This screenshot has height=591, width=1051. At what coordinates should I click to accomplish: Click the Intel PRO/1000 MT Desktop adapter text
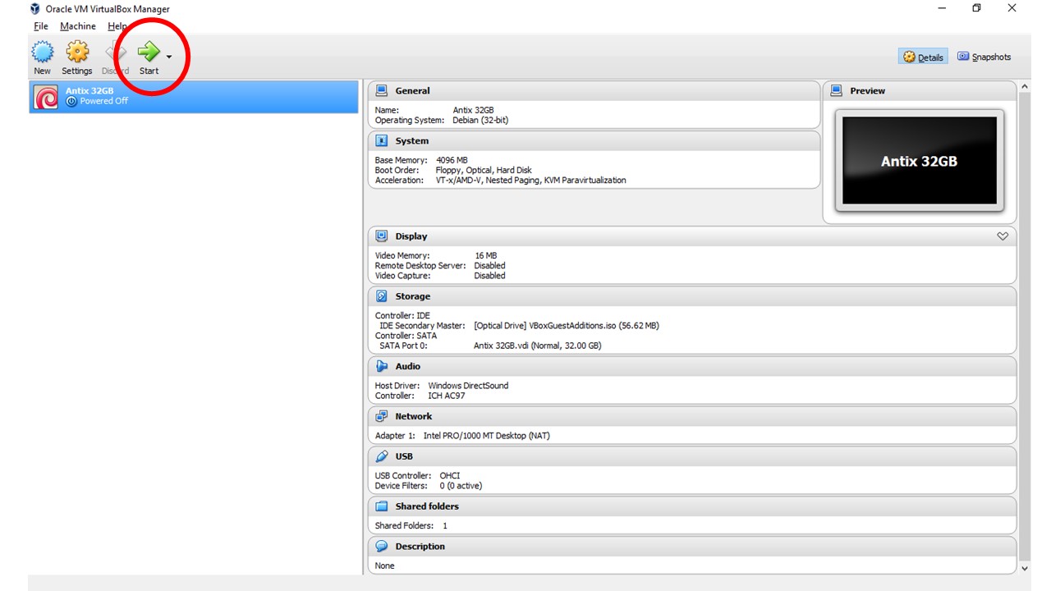click(x=486, y=436)
